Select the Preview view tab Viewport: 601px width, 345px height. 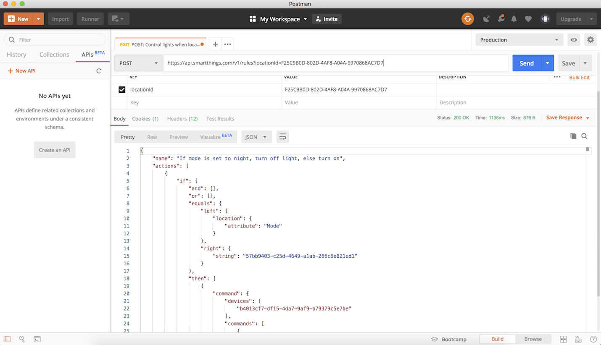click(x=179, y=137)
